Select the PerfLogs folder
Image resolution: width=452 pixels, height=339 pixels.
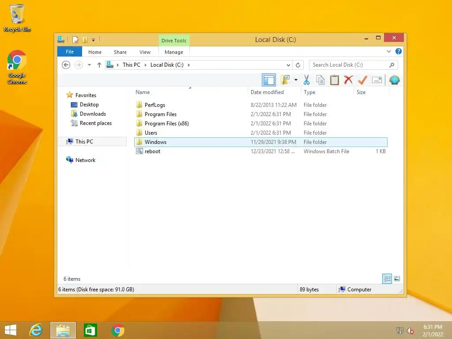coord(261,105)
